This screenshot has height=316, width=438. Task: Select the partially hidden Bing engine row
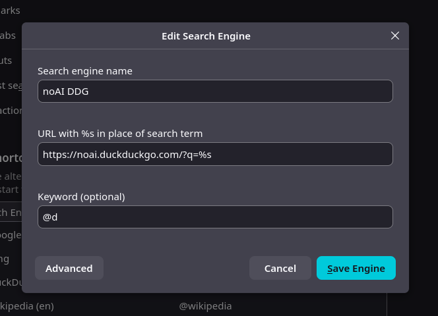click(x=5, y=259)
